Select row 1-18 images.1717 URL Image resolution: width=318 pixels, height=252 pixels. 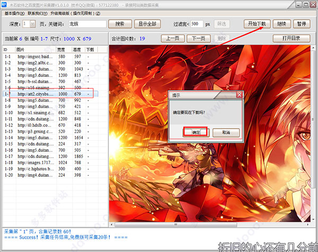50,163
